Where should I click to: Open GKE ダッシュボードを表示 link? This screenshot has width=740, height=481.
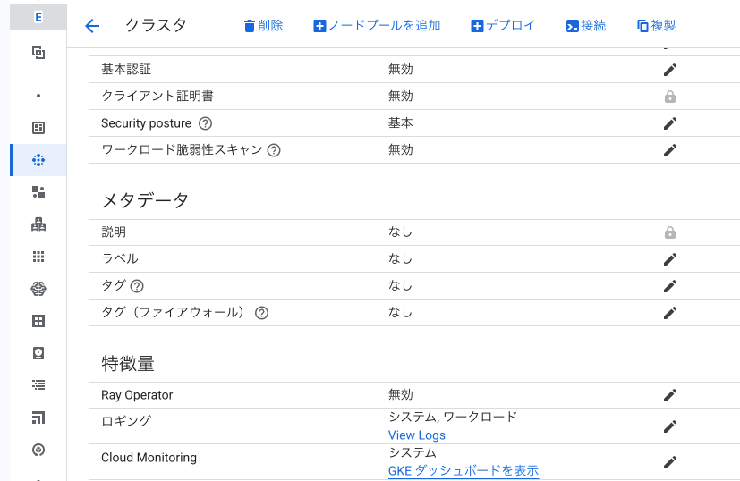pos(464,470)
